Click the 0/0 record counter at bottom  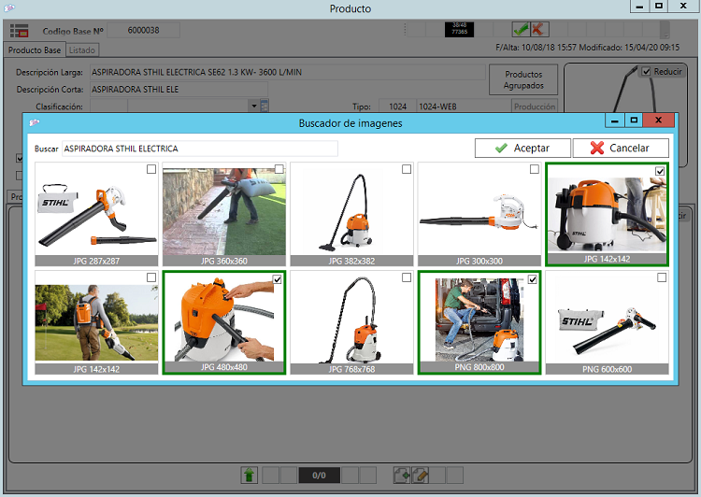click(320, 476)
